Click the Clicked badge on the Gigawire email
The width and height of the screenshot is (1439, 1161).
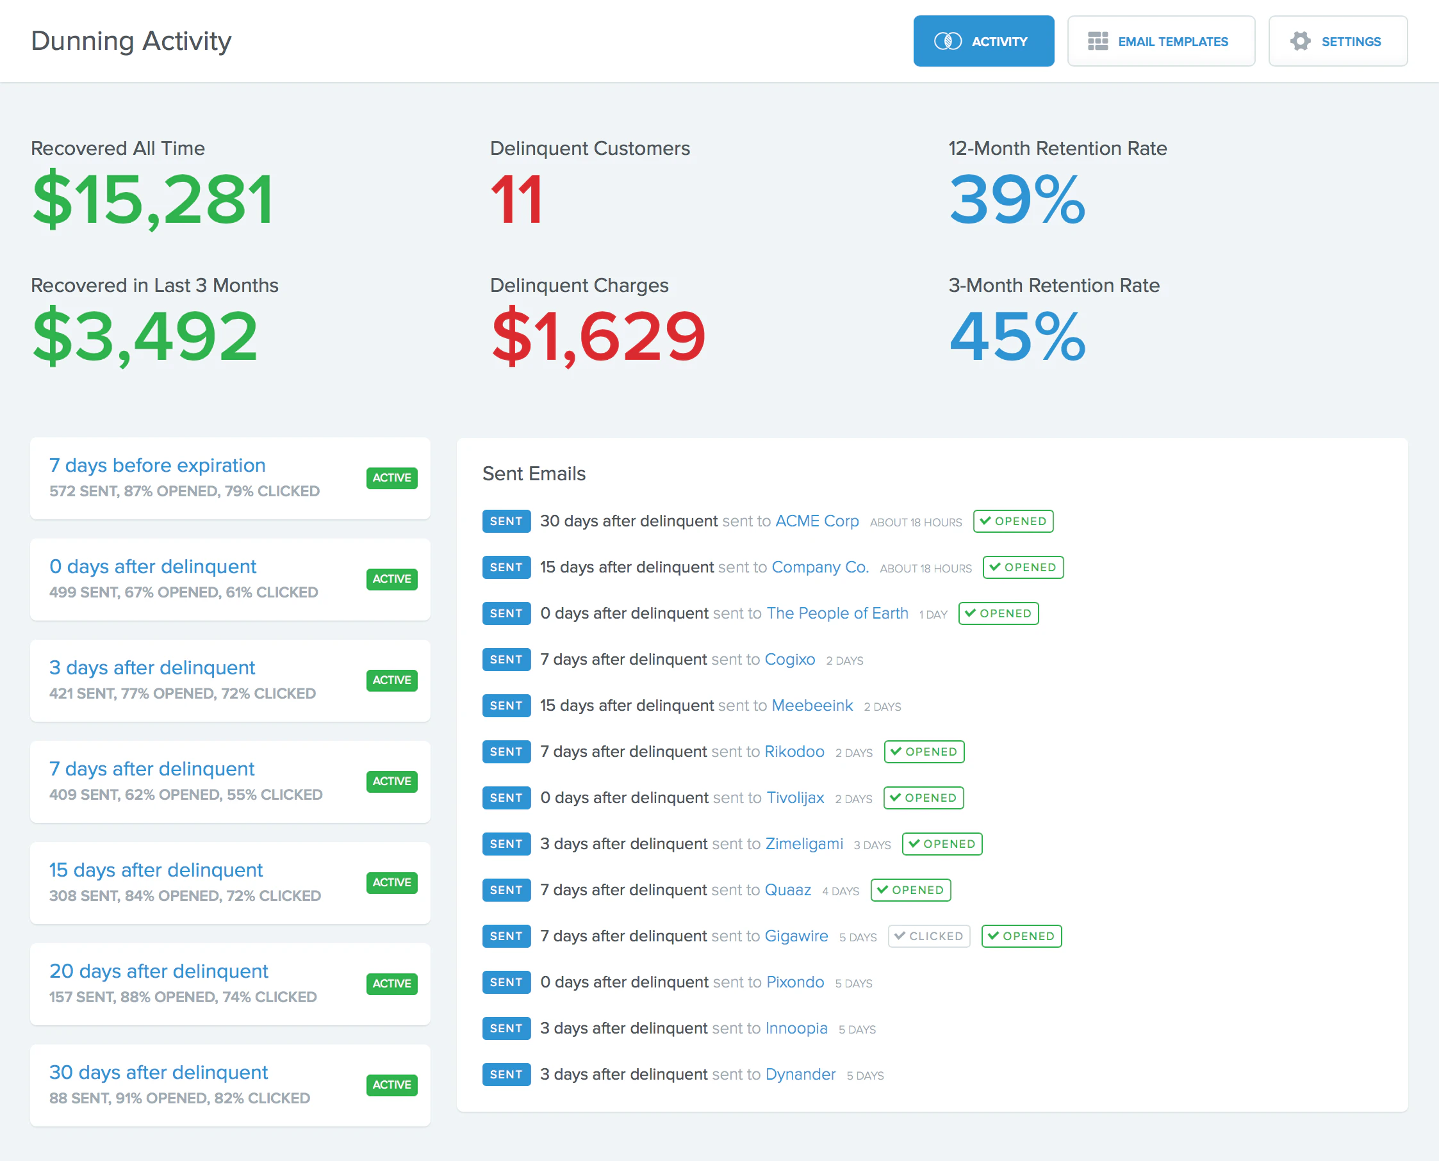point(928,936)
